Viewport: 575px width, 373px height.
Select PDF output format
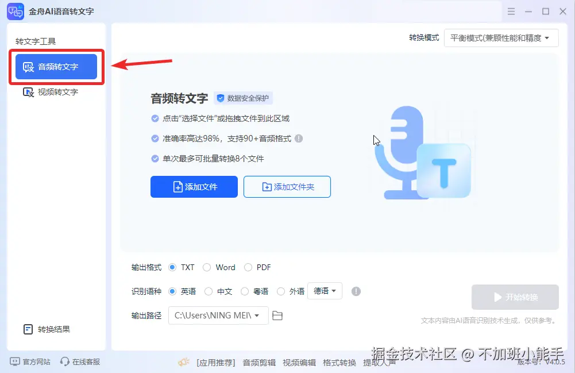[x=248, y=267]
